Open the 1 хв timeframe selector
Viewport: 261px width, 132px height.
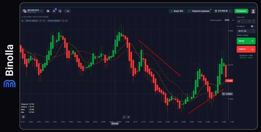(x=67, y=11)
